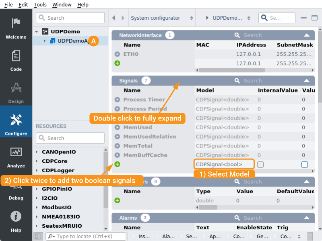Click green plus under ETH0 row
This screenshot has height=241, width=322.
[x=117, y=63]
